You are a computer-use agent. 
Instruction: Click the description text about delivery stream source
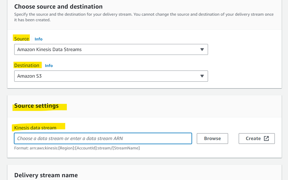144,17
